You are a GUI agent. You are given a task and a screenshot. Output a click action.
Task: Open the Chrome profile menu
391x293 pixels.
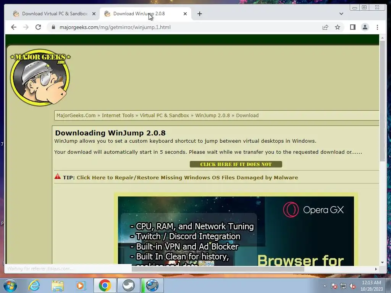point(365,27)
